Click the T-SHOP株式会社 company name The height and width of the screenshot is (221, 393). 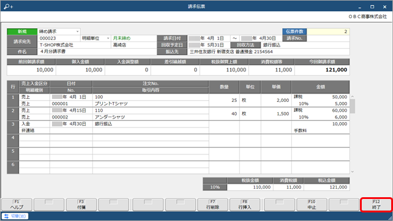coord(57,45)
